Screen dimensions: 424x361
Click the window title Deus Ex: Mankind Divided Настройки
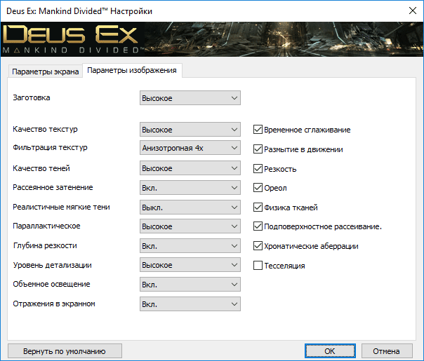click(79, 11)
